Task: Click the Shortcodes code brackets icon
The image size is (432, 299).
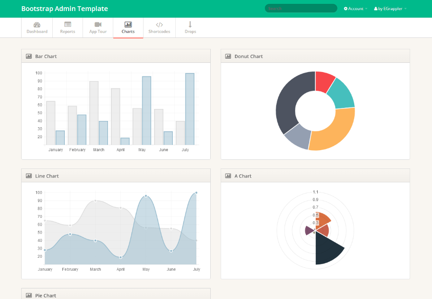Action: (x=159, y=24)
